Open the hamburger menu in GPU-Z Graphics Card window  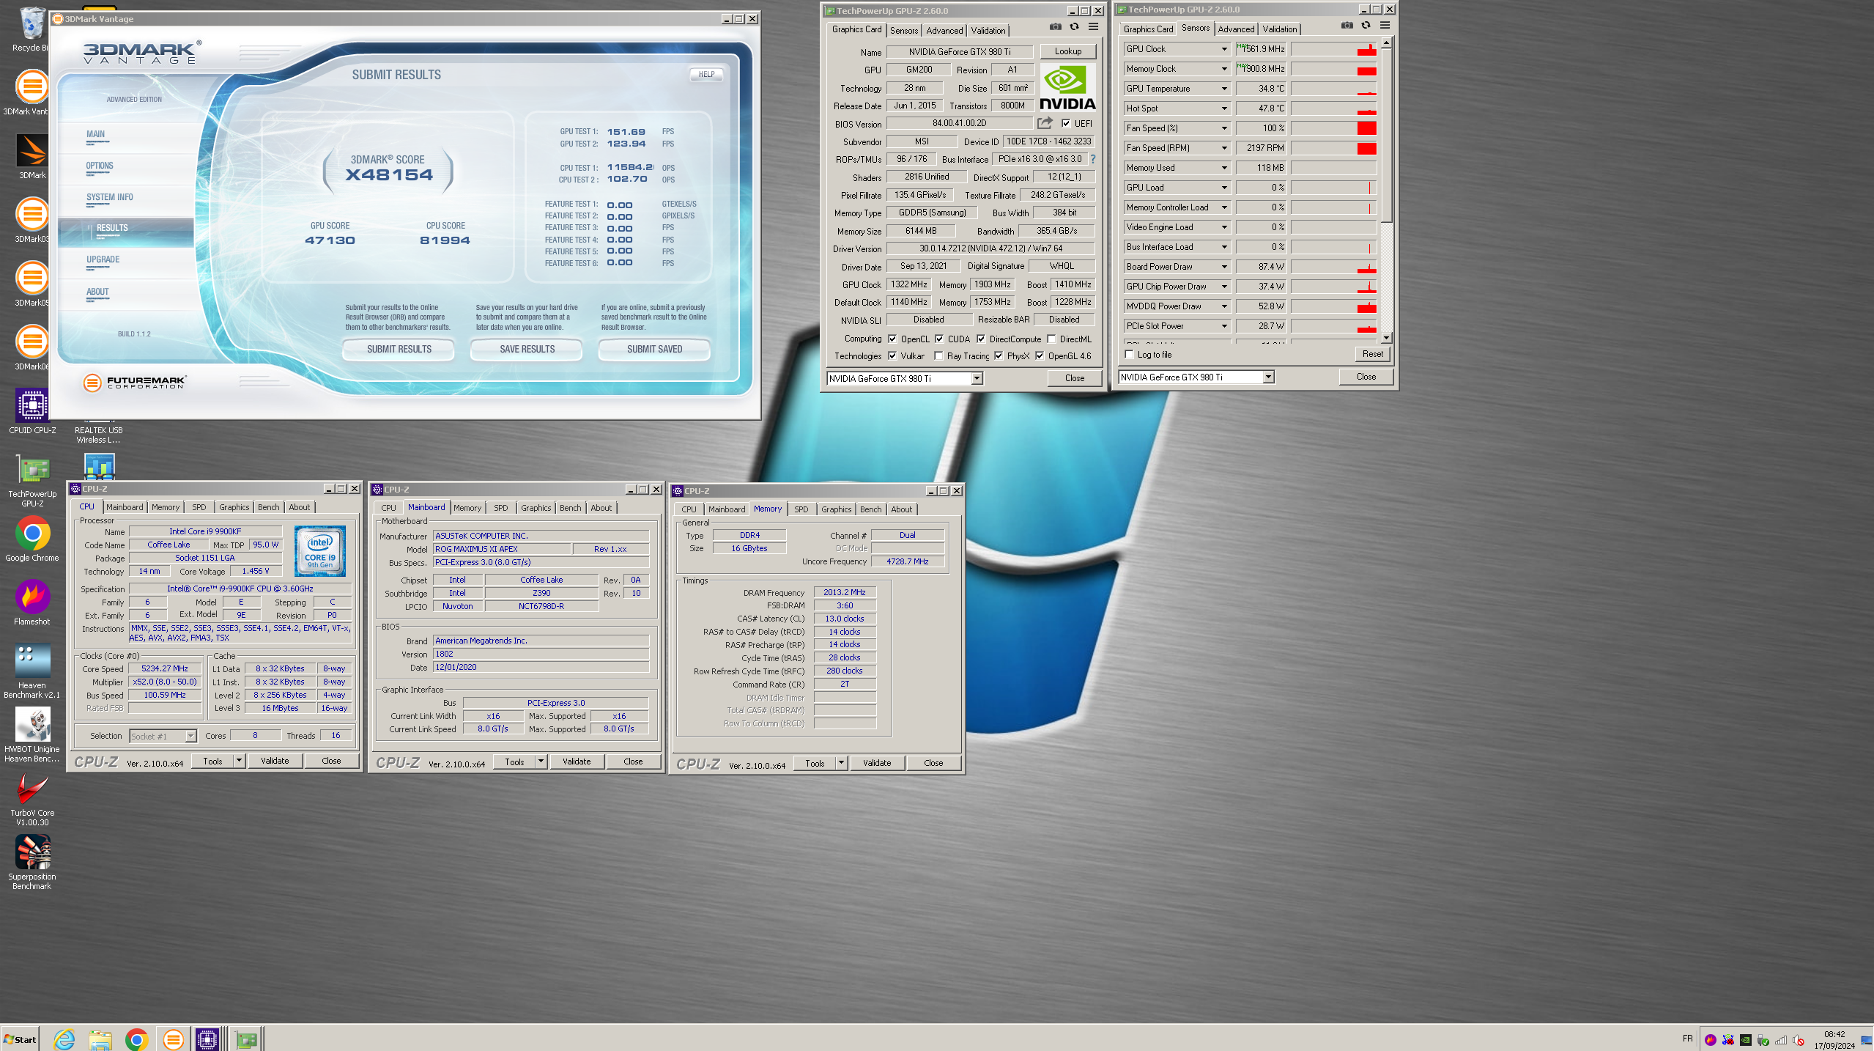pos(1093,27)
